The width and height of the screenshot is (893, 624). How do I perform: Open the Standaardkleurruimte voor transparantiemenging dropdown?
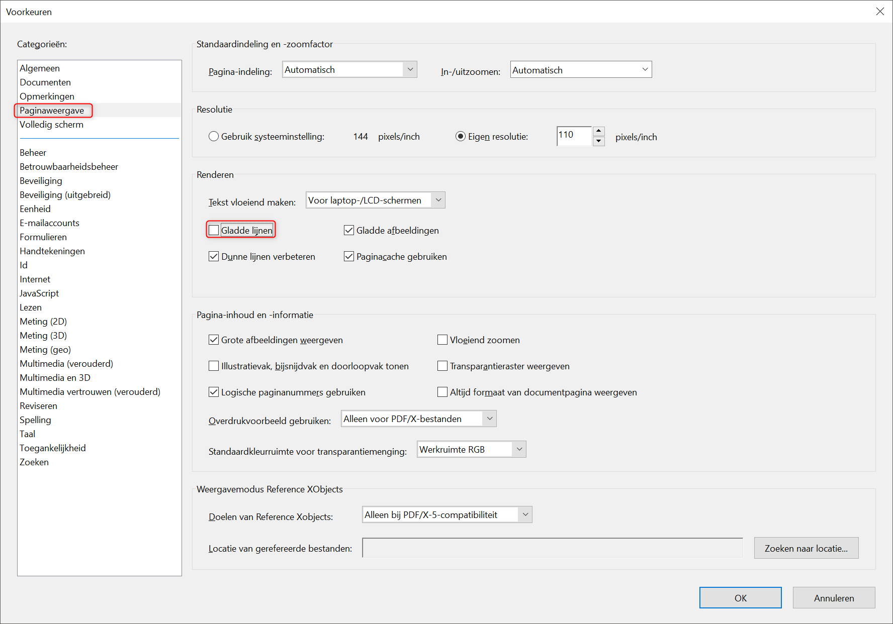[x=519, y=449]
